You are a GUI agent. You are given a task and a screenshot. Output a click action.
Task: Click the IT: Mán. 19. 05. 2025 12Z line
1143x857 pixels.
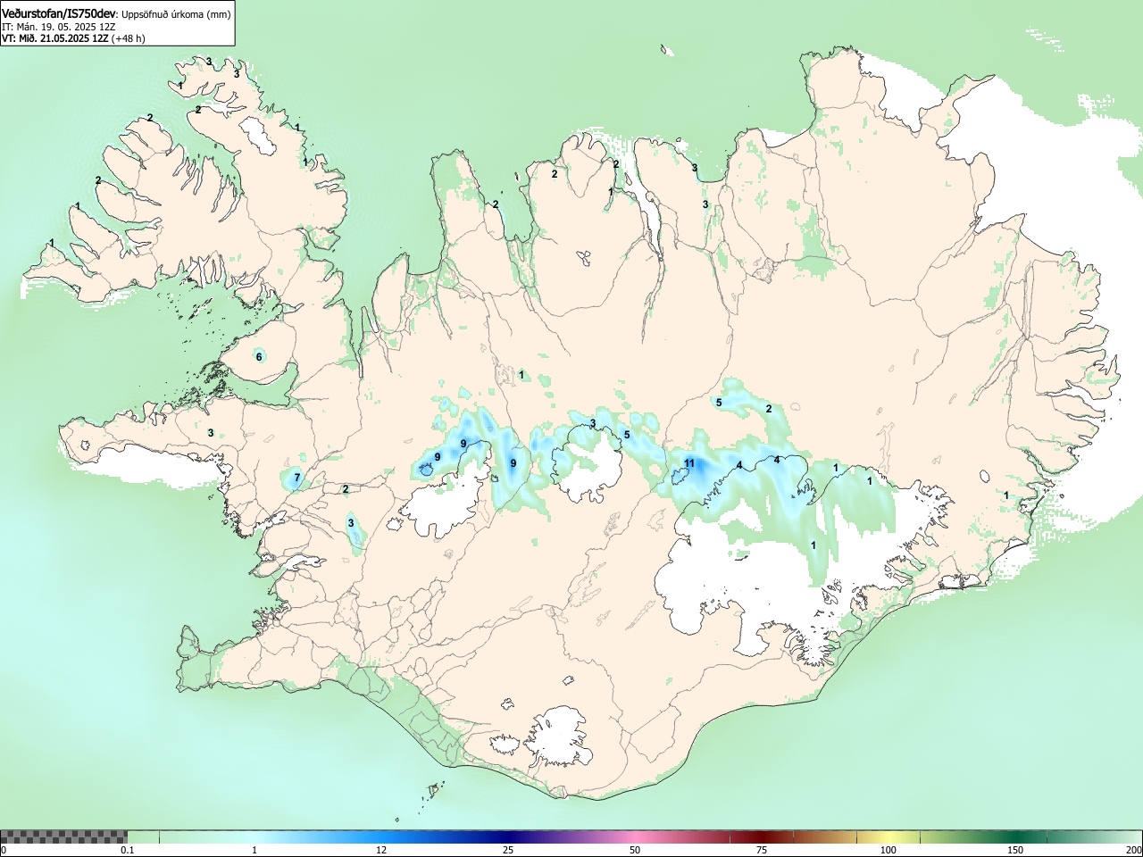[59, 27]
